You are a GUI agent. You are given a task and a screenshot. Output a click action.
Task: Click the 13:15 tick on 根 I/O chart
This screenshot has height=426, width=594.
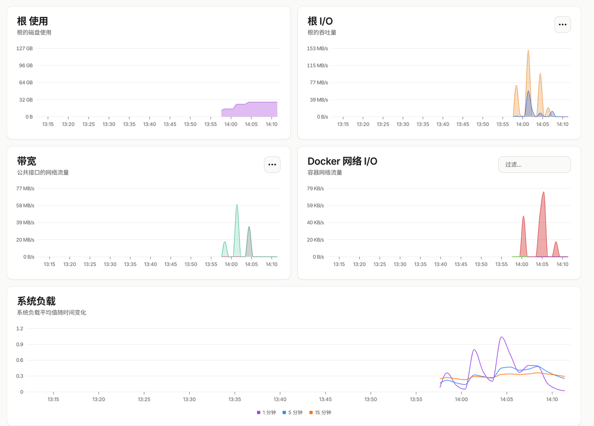(x=343, y=125)
